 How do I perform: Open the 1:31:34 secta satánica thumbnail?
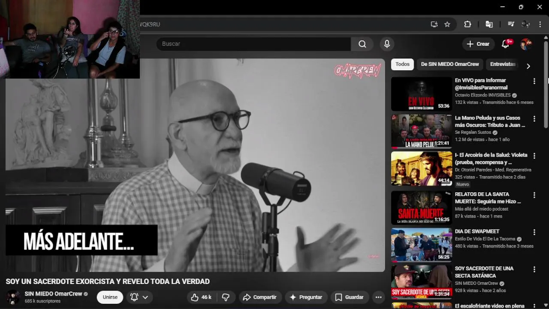(422, 282)
